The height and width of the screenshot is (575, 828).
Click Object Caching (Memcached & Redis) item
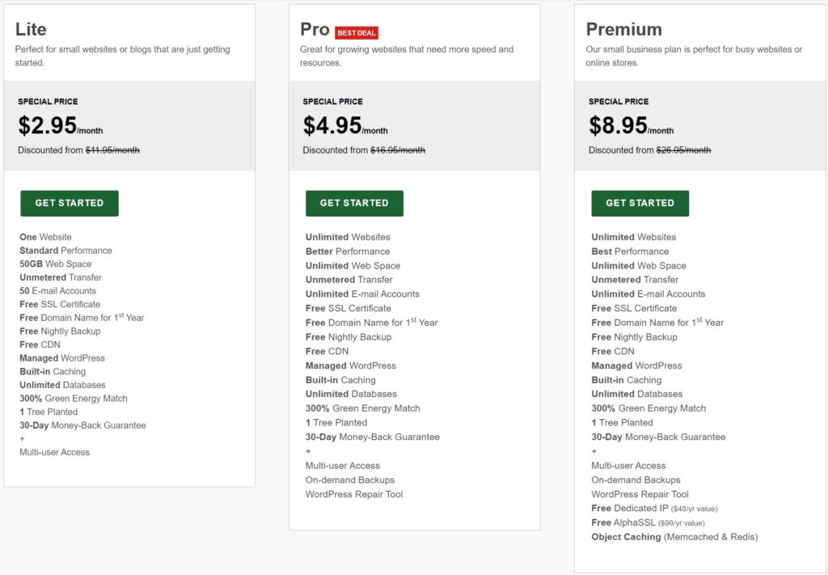pos(674,537)
